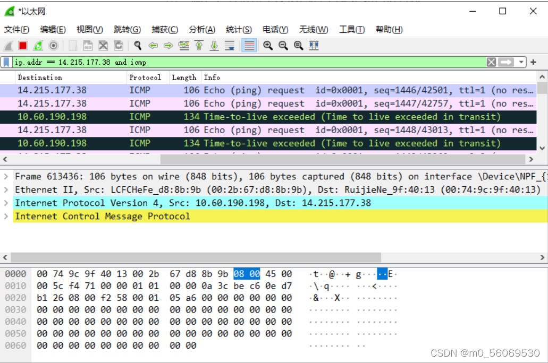Toggle auto-scroll during live capture

click(x=230, y=46)
